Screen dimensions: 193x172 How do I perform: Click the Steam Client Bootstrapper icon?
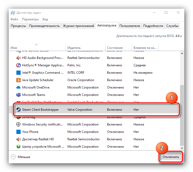point(18,109)
